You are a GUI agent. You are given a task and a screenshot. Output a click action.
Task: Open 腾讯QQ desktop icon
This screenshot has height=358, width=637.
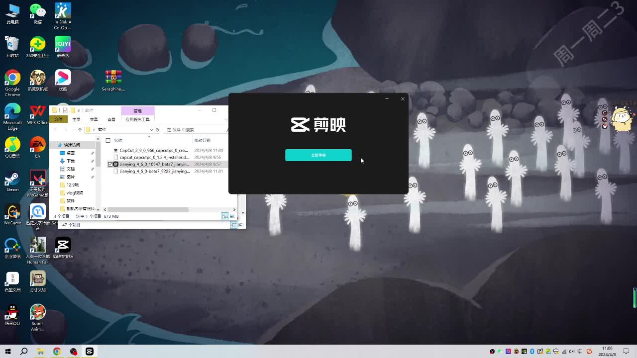pyautogui.click(x=12, y=315)
